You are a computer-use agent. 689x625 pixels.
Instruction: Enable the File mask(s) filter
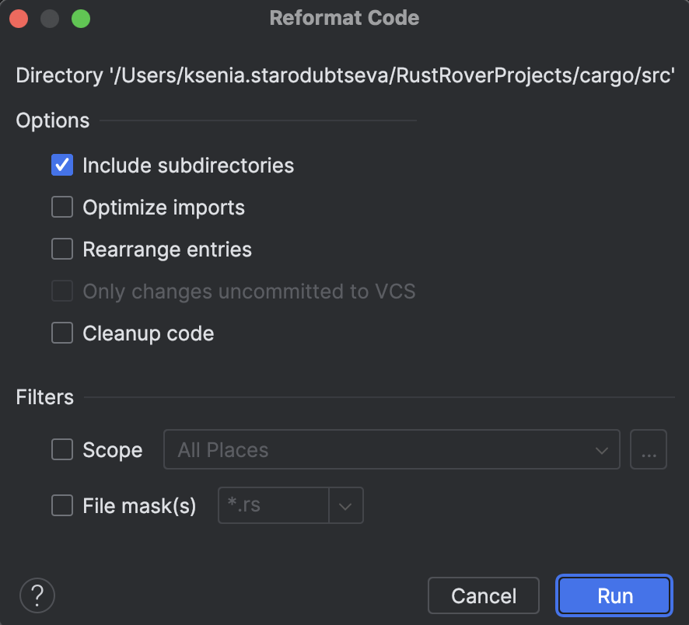coord(62,505)
